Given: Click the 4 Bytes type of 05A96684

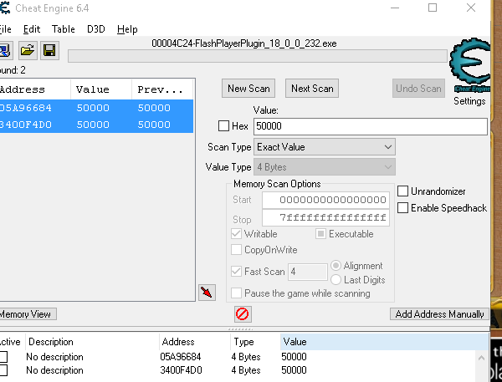Looking at the screenshot, I should click(x=246, y=357).
